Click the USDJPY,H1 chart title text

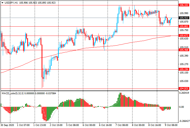(11, 3)
